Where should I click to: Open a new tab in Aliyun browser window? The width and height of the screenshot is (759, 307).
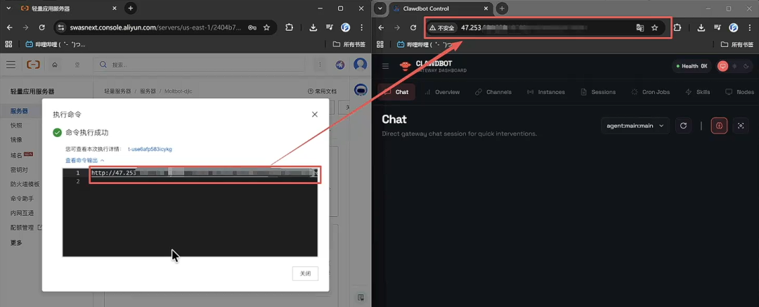(x=131, y=8)
